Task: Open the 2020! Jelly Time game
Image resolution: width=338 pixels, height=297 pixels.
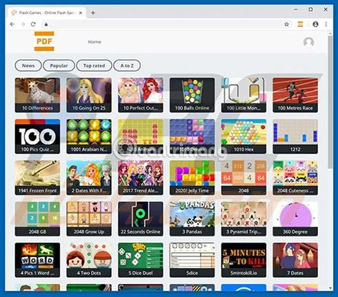Action: point(192,178)
